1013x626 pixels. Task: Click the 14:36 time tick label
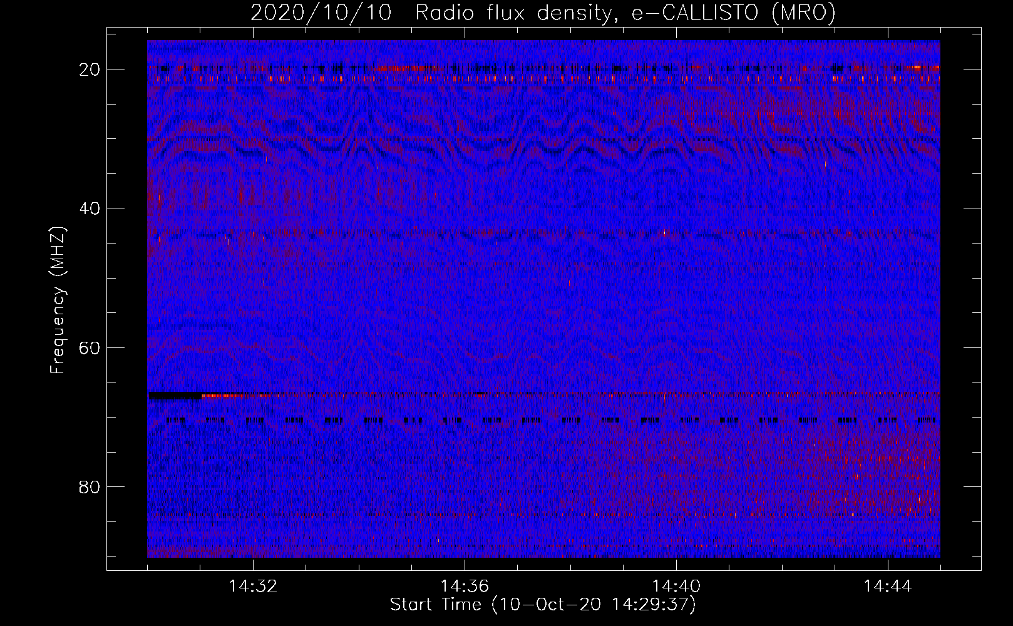465,587
